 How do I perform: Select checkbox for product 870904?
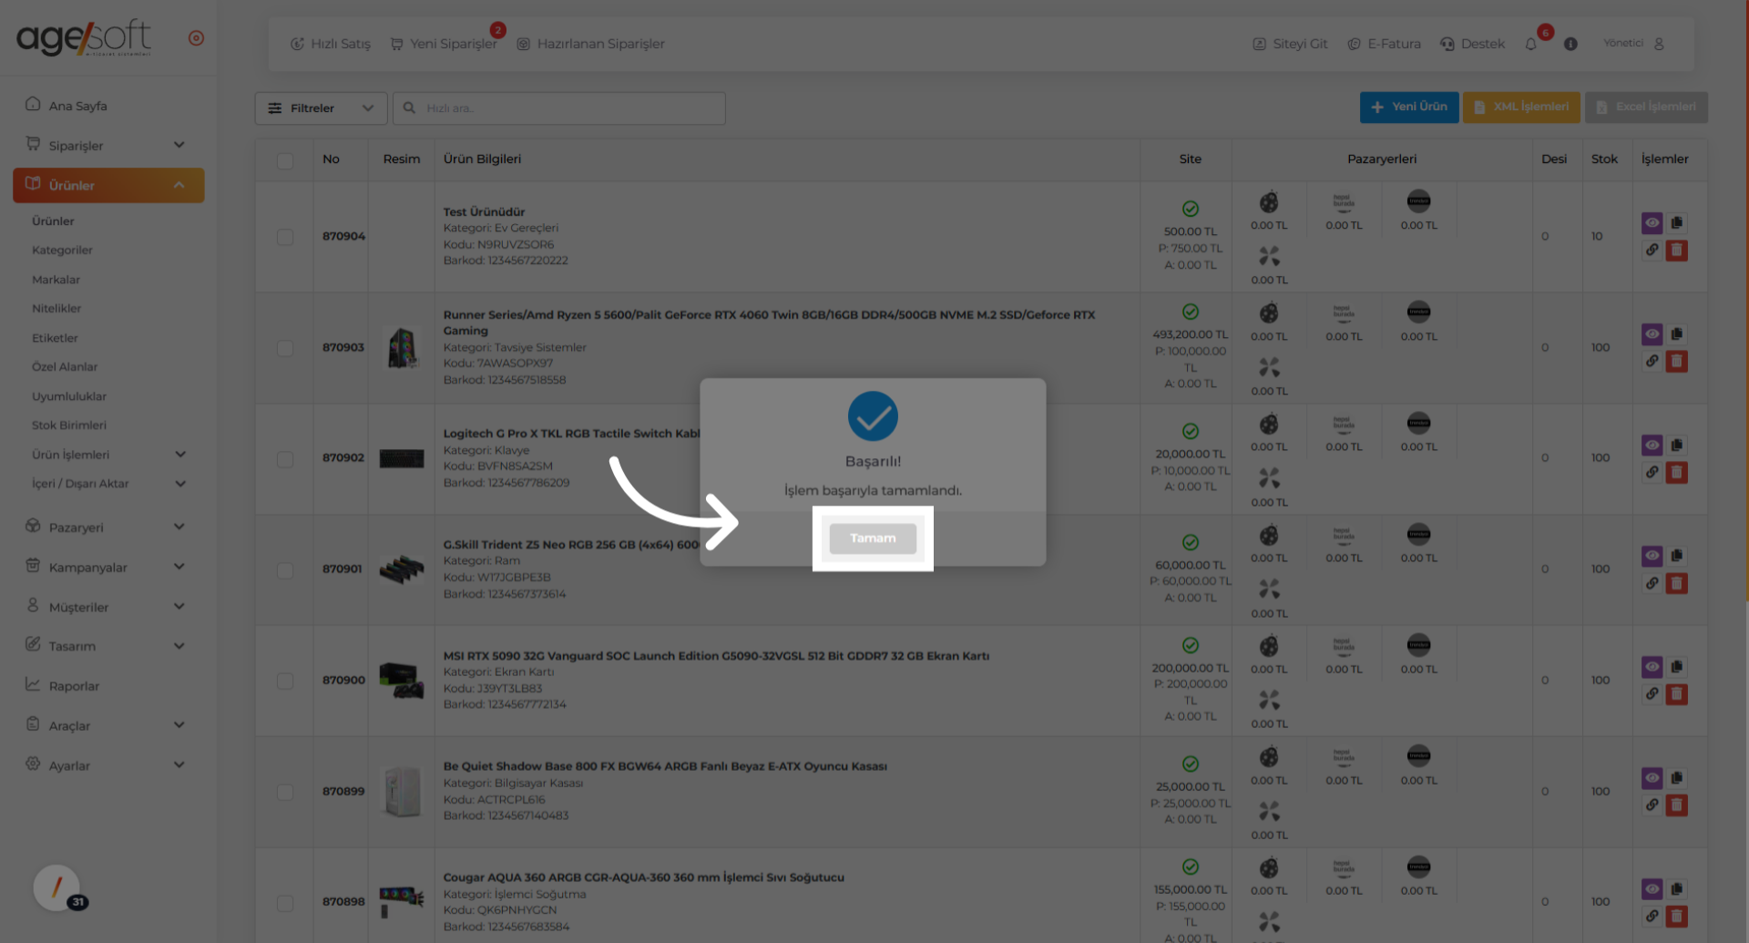point(285,237)
